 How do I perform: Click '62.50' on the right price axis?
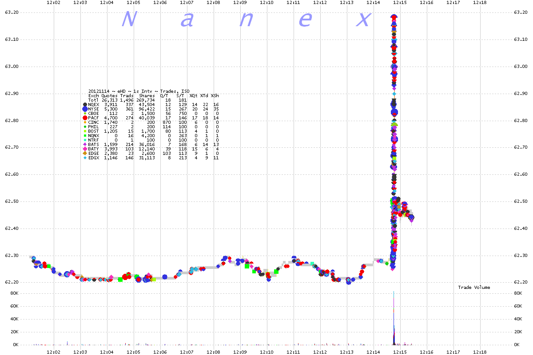521,201
